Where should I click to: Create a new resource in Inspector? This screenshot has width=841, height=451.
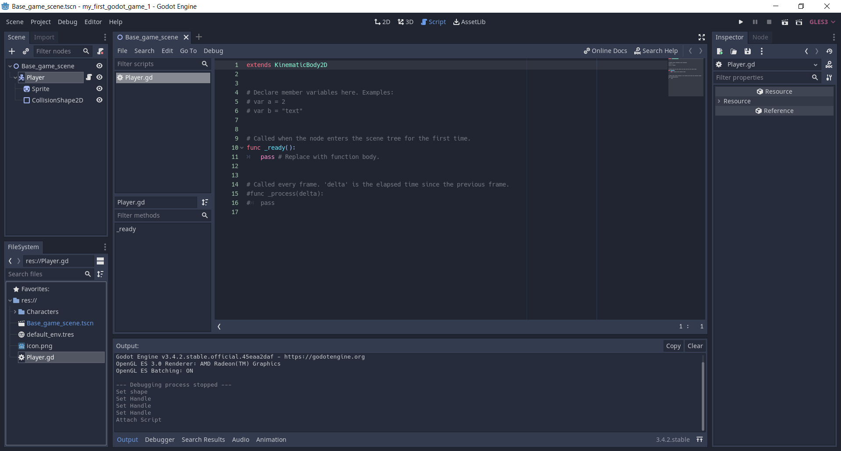[x=720, y=51]
